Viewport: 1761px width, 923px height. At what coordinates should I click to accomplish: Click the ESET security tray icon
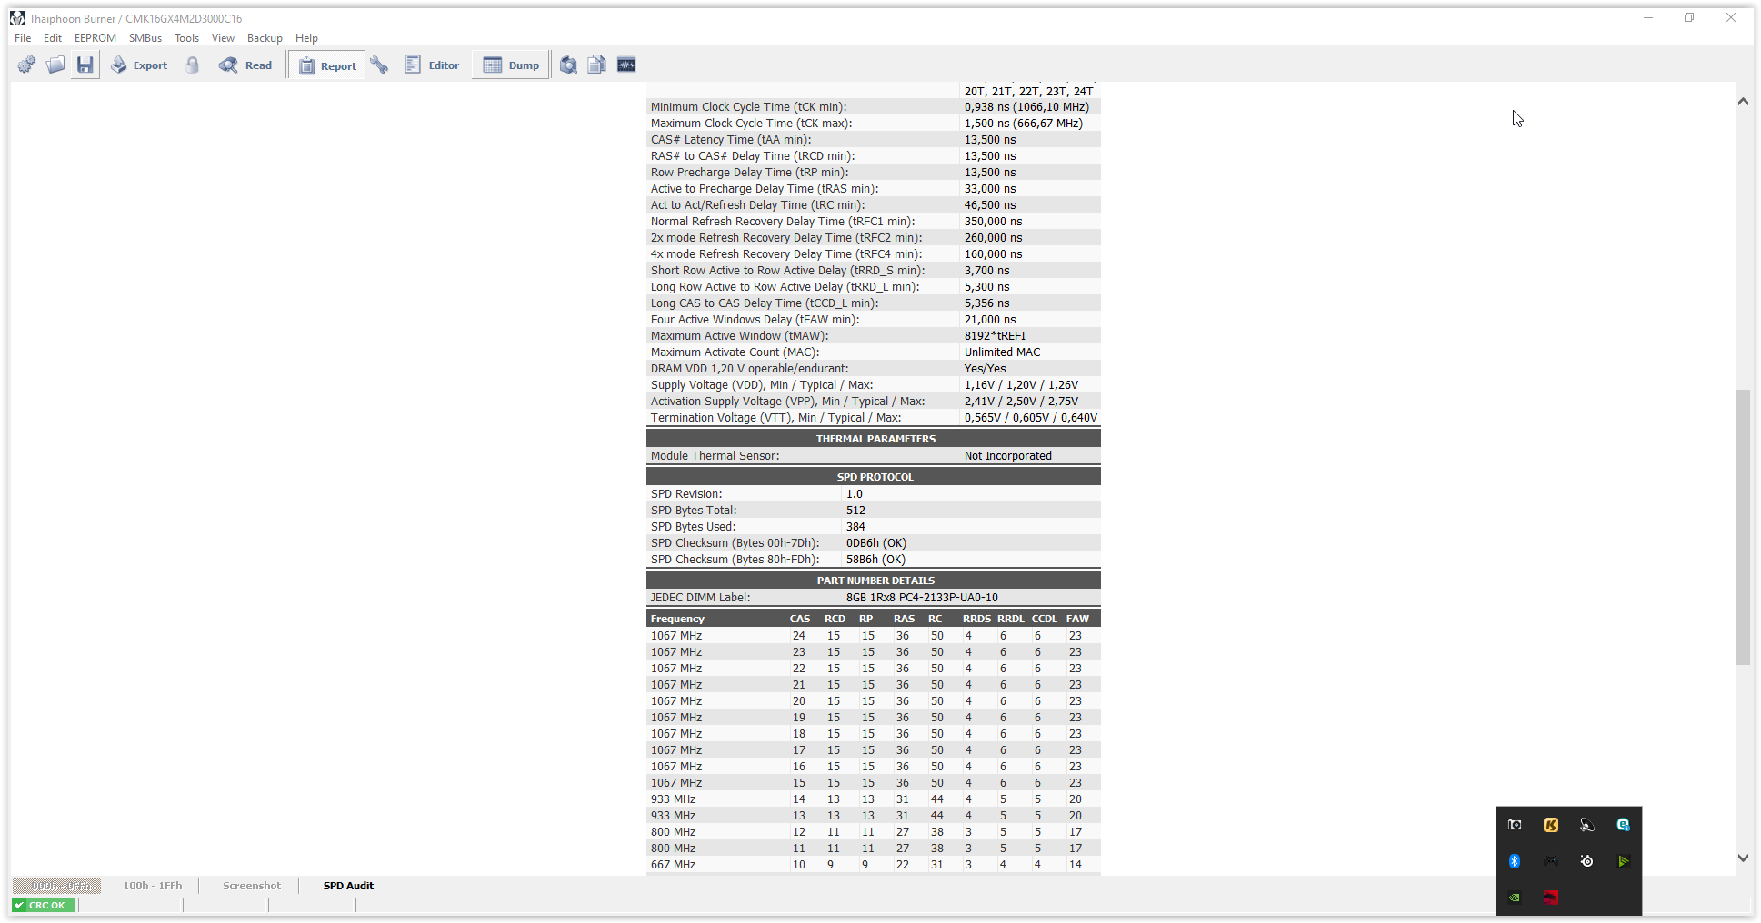click(1624, 825)
